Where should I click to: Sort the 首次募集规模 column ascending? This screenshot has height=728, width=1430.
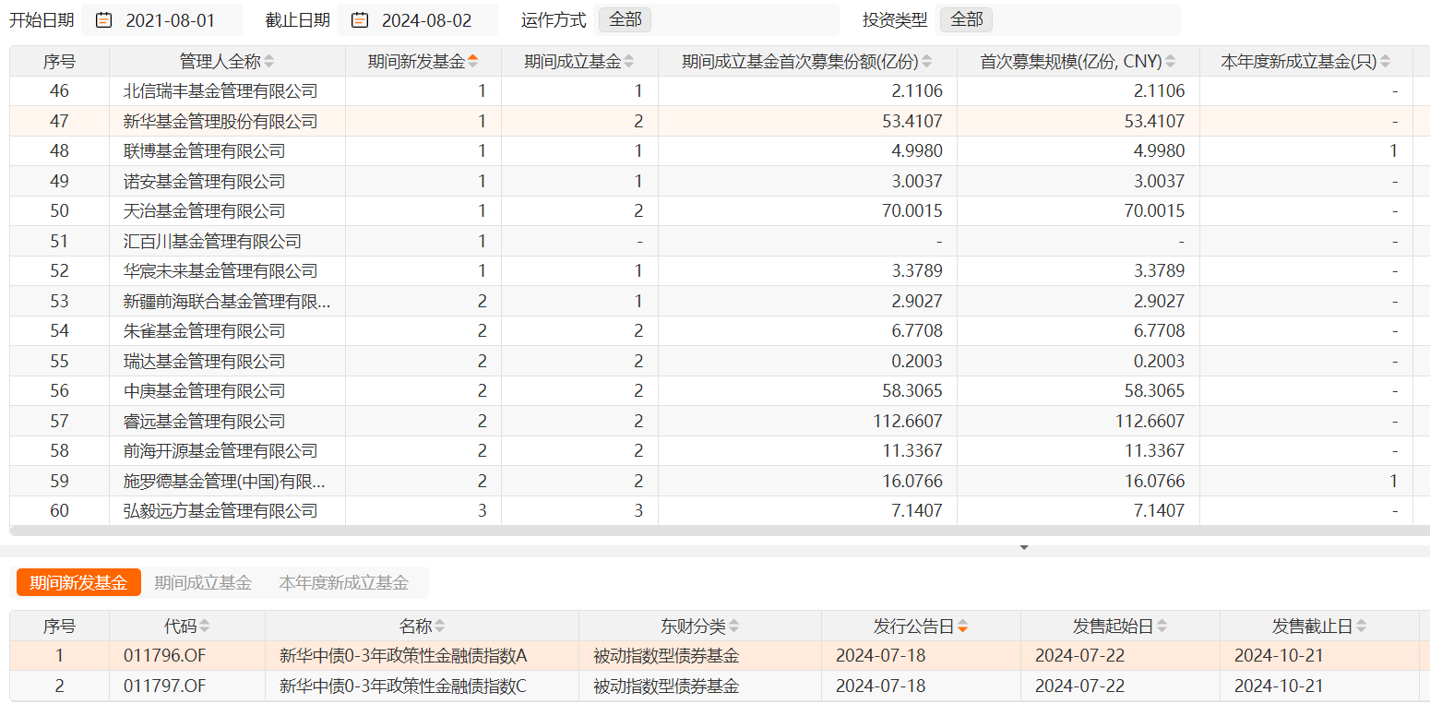coord(1172,60)
